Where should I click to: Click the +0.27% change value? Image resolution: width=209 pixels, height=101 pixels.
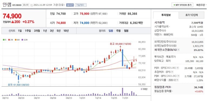28,22
